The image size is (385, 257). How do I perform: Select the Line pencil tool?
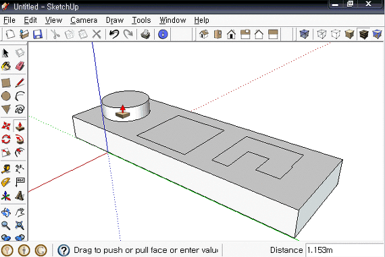point(20,83)
